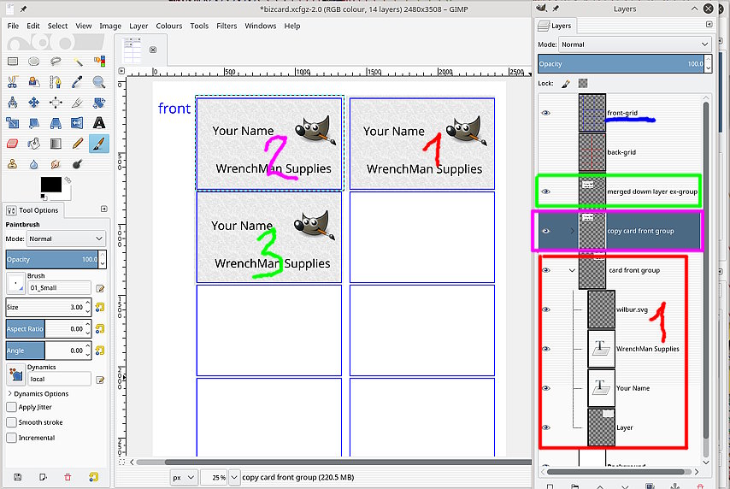Select the merged down layer ex-group layer

click(651, 191)
